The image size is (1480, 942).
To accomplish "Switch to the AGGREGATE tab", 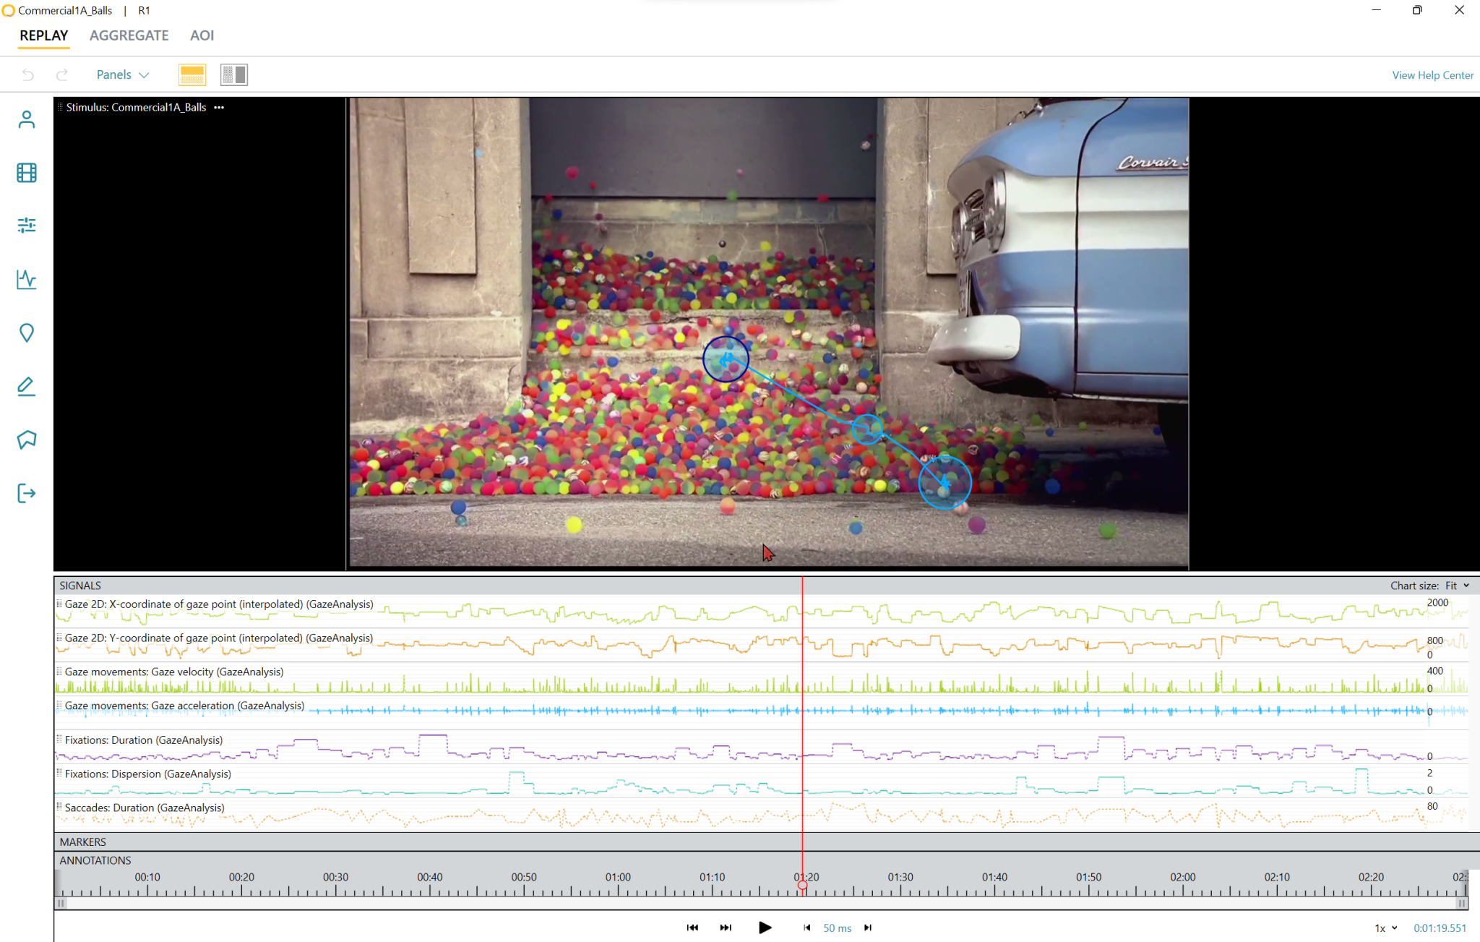I will click(129, 35).
